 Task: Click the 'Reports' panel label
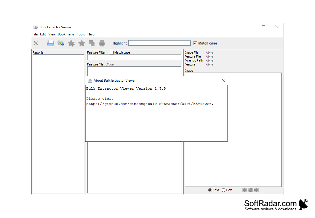pyautogui.click(x=38, y=52)
